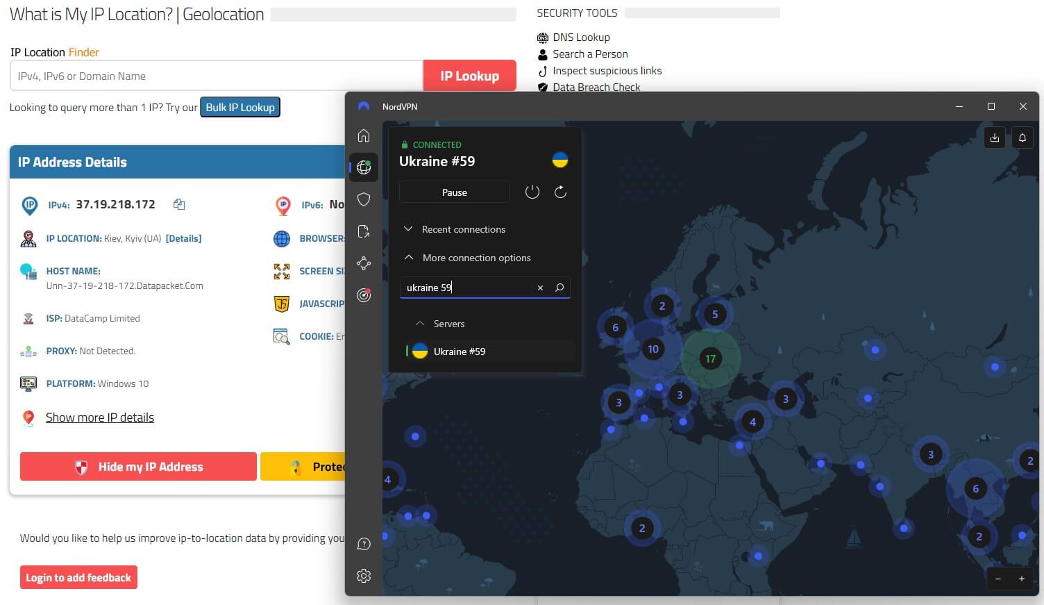The image size is (1044, 605).
Task: Click the browser globe icon on webpage
Action: [282, 239]
